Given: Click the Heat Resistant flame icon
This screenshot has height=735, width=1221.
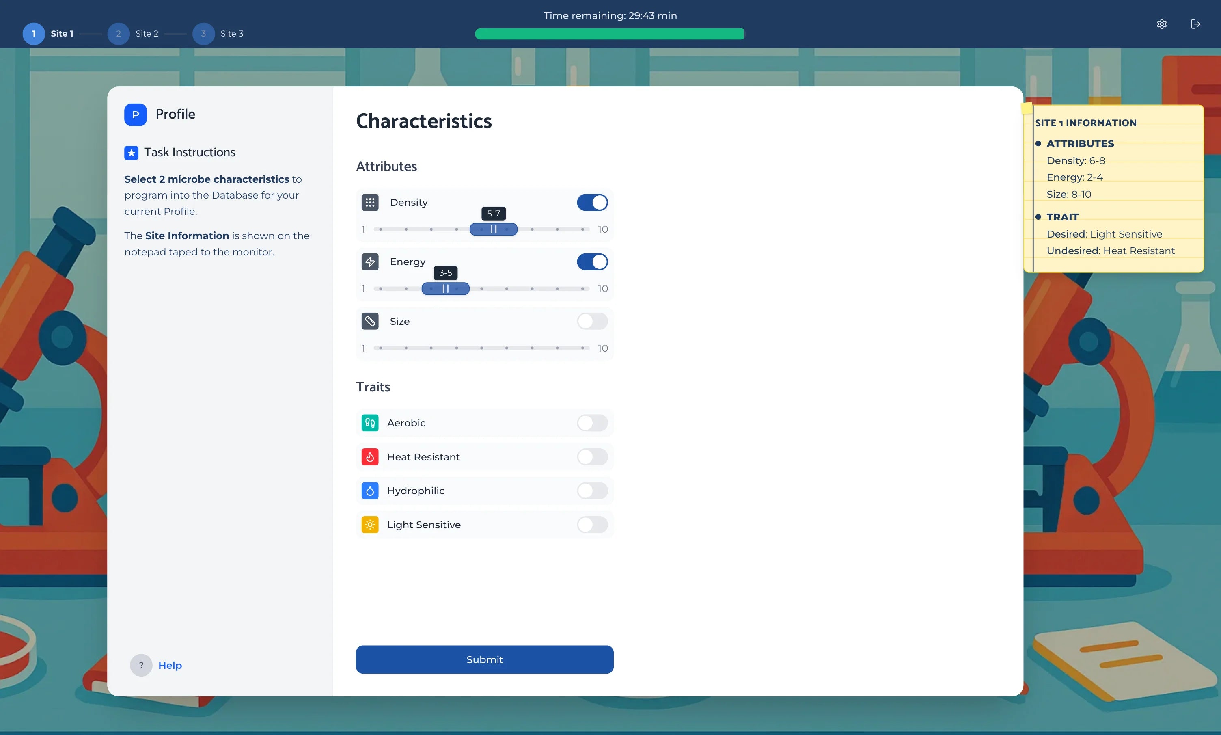Looking at the screenshot, I should (x=370, y=457).
